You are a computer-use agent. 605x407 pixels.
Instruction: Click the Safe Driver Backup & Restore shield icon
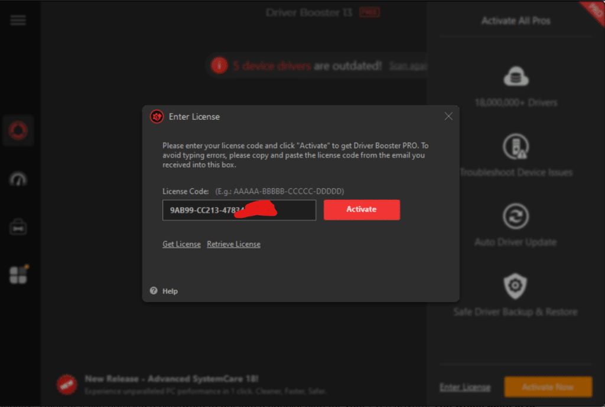point(515,286)
